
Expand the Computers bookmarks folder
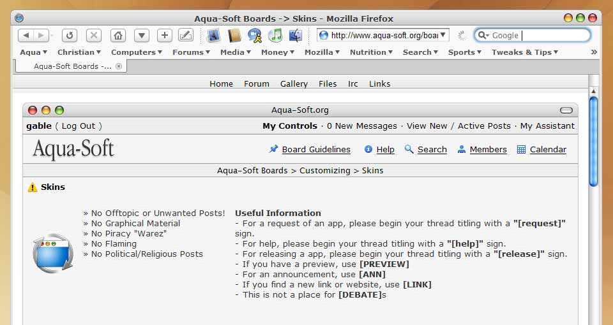pyautogui.click(x=137, y=52)
